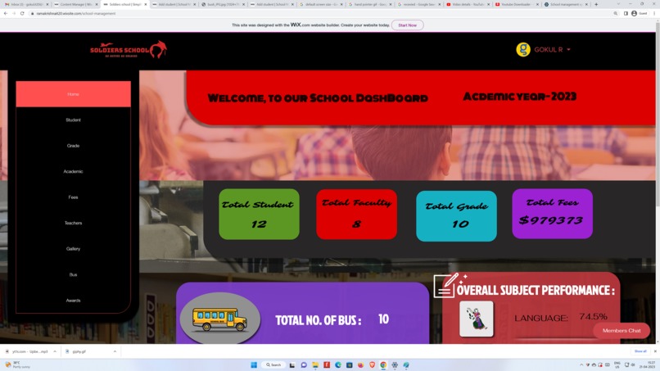
Task: Expand the GOKUL R account dropdown arrow
Action: 568,50
